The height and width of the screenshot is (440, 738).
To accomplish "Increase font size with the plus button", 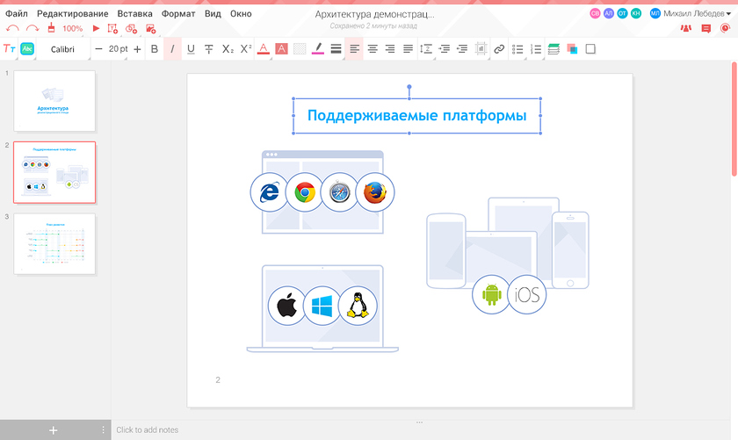I will (137, 49).
